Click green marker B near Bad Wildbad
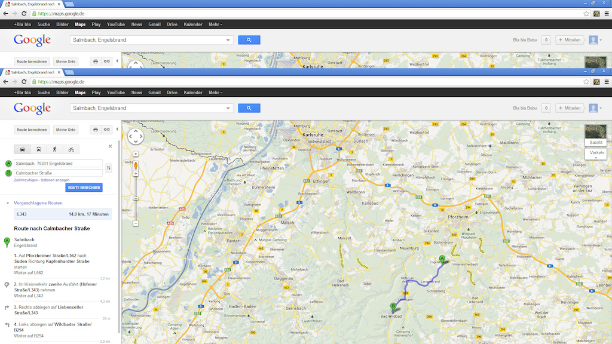The width and height of the screenshot is (612, 344). tap(393, 308)
